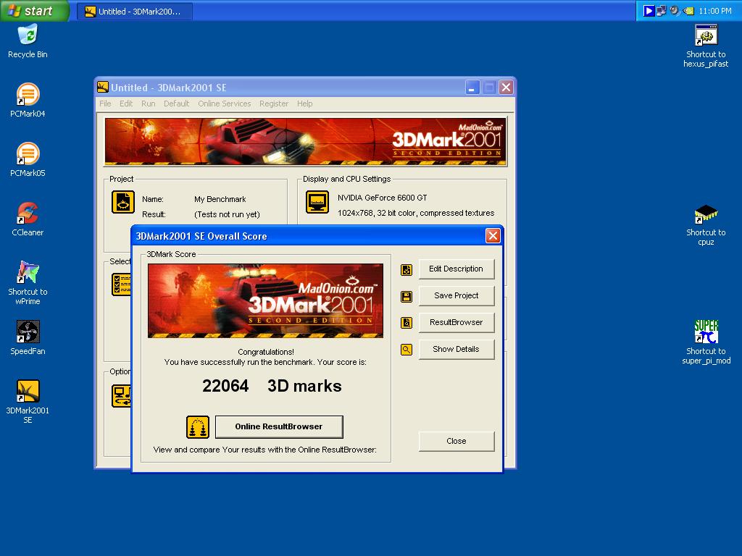Open Shortcut to hexus_pifast icon

[x=706, y=46]
